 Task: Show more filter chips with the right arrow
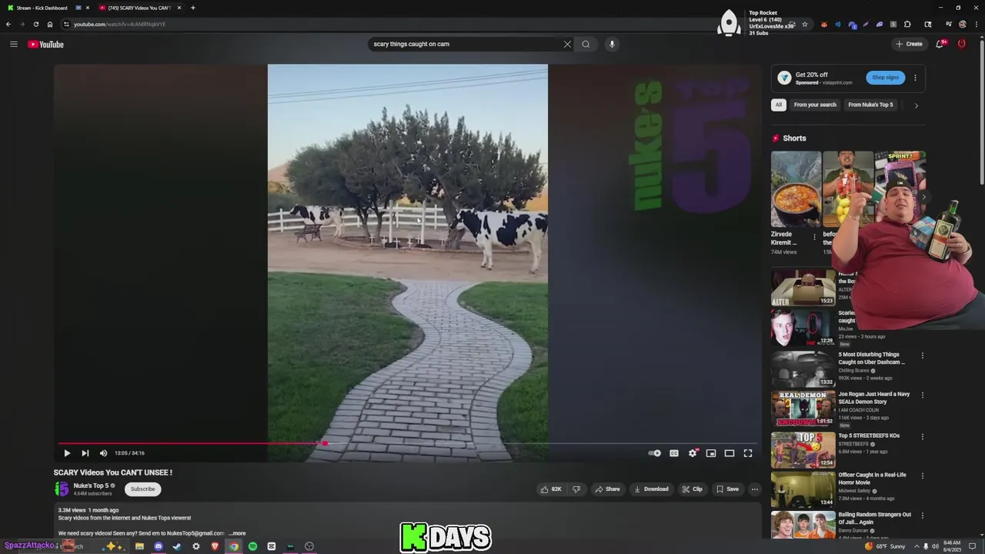[916, 105]
